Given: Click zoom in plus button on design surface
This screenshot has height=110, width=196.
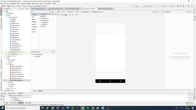Looking at the screenshot, I should pos(156,12).
